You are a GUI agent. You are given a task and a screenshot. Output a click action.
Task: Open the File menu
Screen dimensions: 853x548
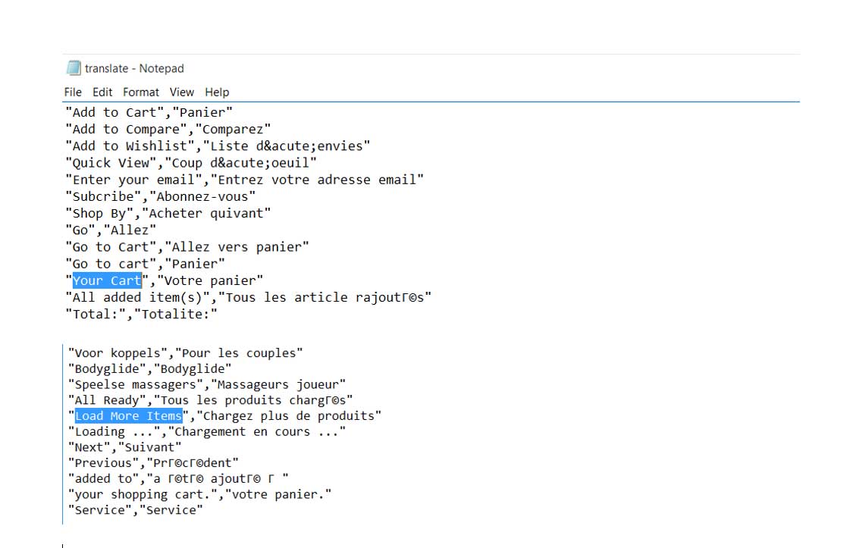click(73, 92)
